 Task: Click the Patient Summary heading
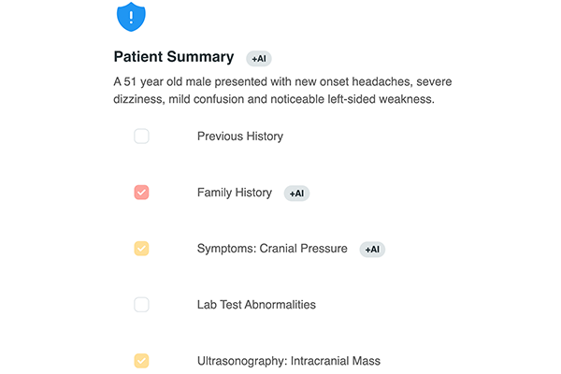(x=174, y=56)
